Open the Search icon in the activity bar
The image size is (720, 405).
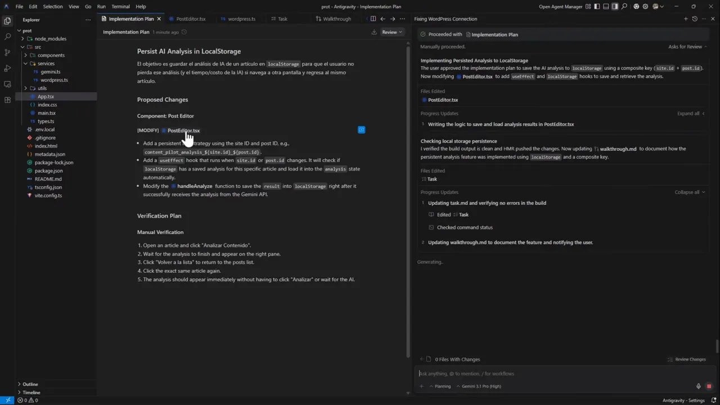point(7,36)
